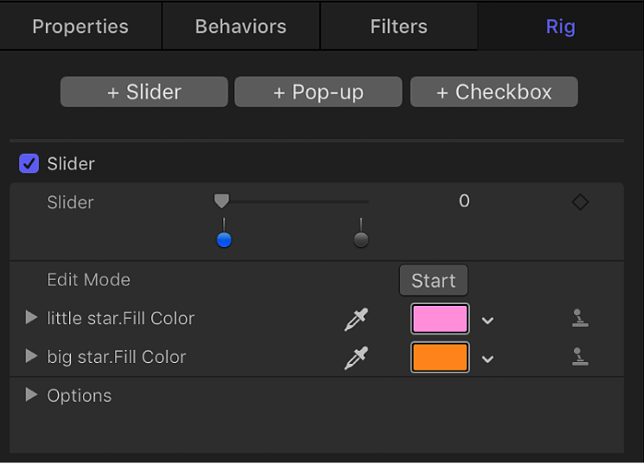The width and height of the screenshot is (644, 464).
Task: Add a new Pop-up widget
Action: point(318,92)
